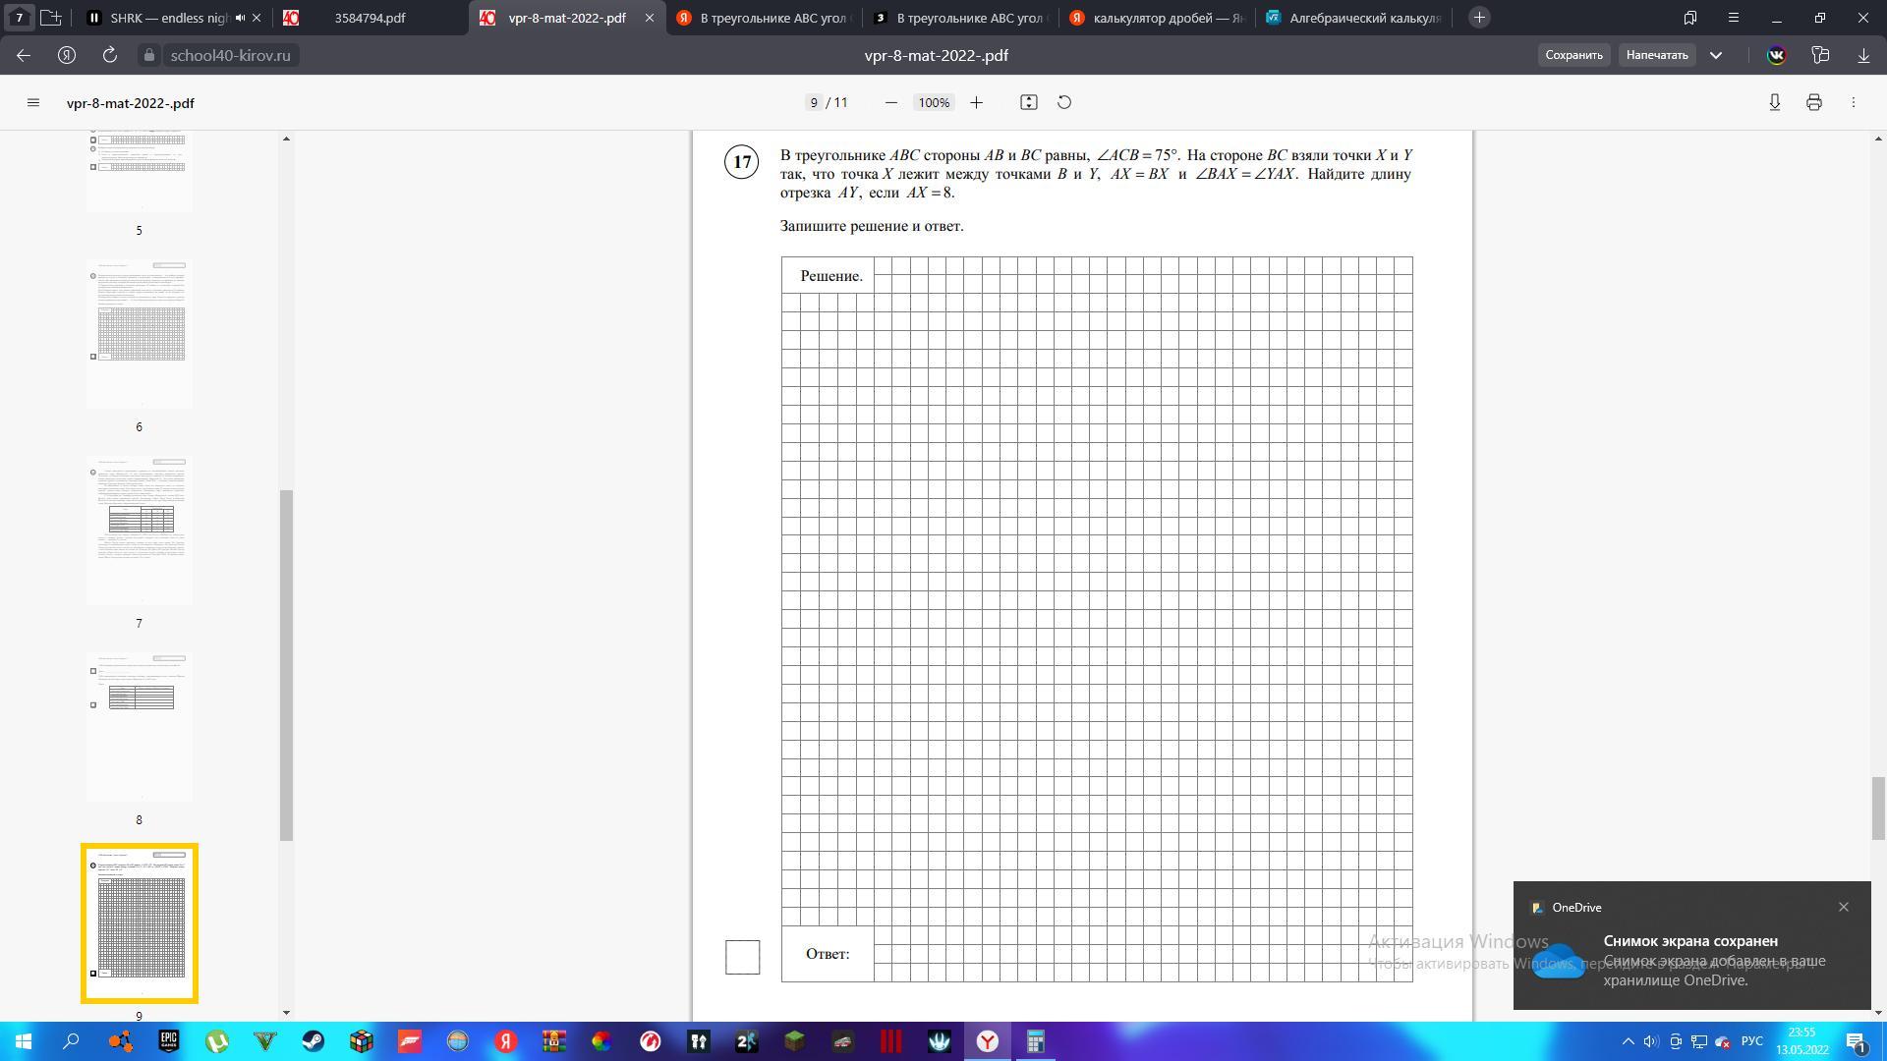
Task: Open the three-dot PDF options menu
Action: [x=1854, y=102]
